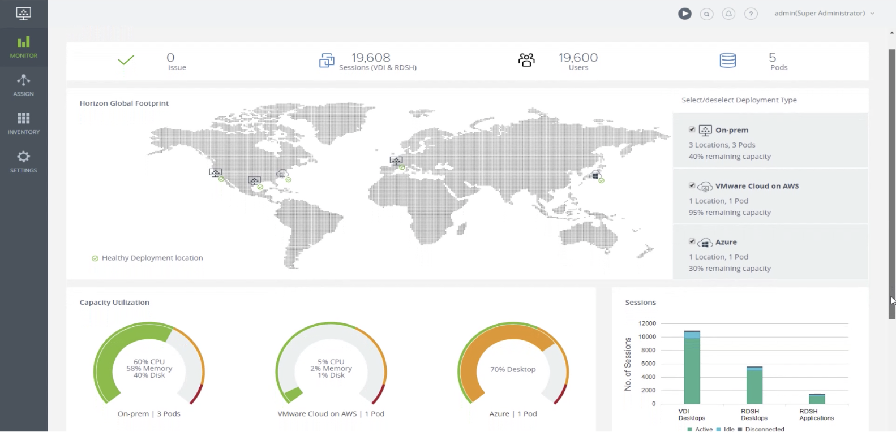The image size is (896, 432).
Task: Click the RDSH Desktops sessions bar
Action: click(x=754, y=386)
